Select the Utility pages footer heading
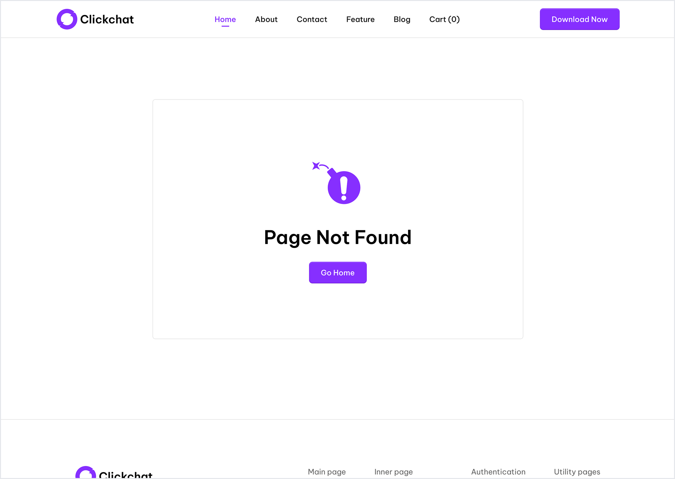 (577, 472)
